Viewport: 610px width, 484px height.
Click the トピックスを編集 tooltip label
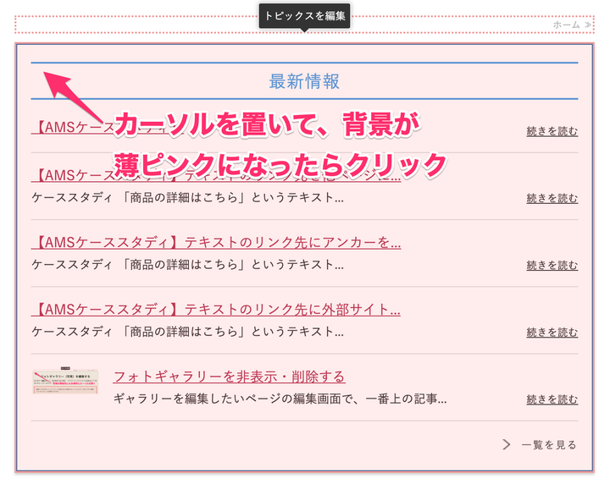[x=304, y=15]
